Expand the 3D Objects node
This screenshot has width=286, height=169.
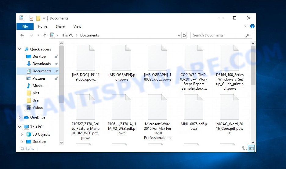pyautogui.click(x=22, y=134)
